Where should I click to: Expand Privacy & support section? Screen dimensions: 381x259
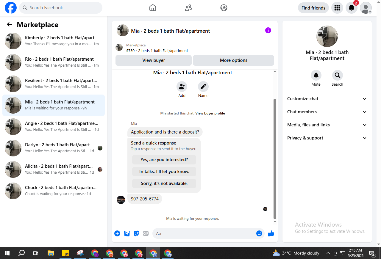click(327, 138)
